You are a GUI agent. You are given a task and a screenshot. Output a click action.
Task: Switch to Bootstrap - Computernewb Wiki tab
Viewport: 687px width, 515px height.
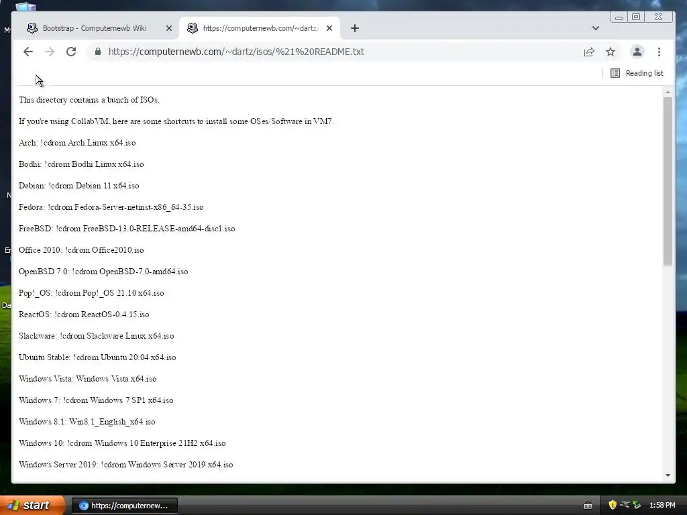pyautogui.click(x=95, y=28)
